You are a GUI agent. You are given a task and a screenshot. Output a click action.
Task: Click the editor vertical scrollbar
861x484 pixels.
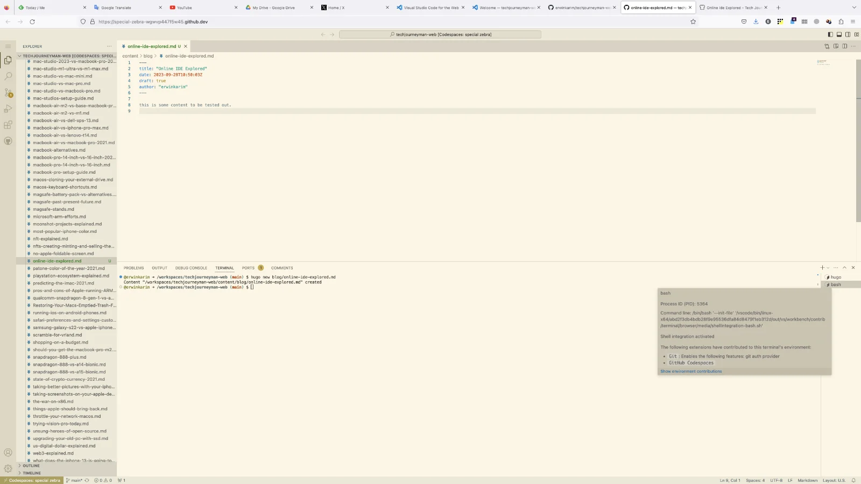click(858, 140)
